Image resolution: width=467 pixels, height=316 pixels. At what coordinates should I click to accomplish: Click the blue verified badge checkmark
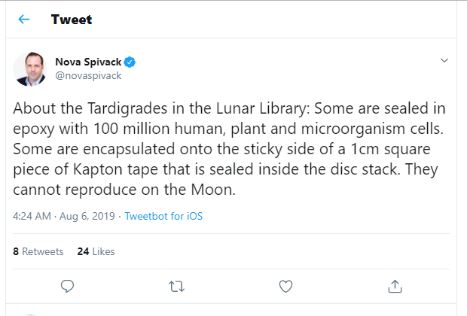(x=130, y=62)
